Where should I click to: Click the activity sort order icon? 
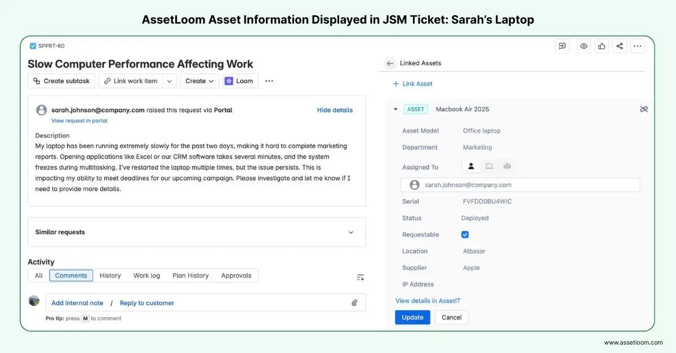click(x=361, y=277)
